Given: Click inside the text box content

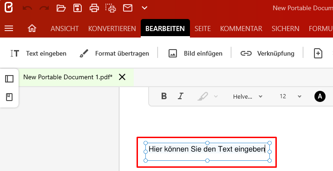Looking at the screenshot, I should (x=207, y=149).
